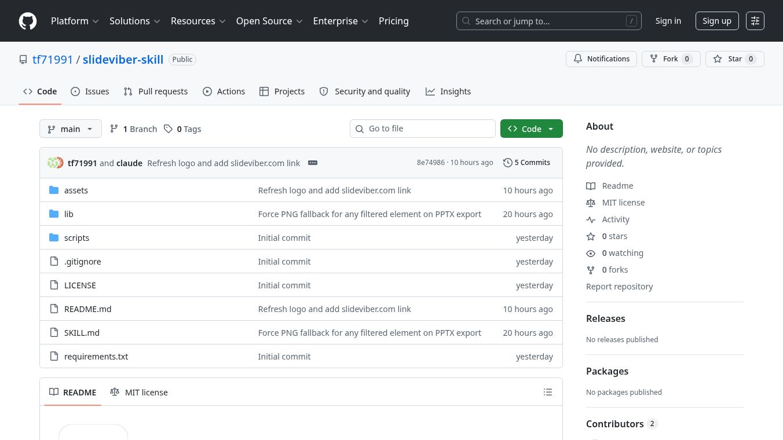
Task: Switch to the Projects tab
Action: (x=282, y=91)
